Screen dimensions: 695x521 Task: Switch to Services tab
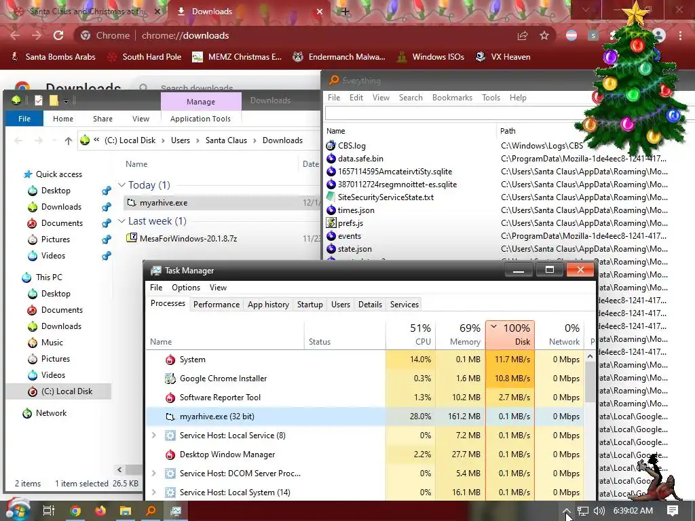[405, 305]
